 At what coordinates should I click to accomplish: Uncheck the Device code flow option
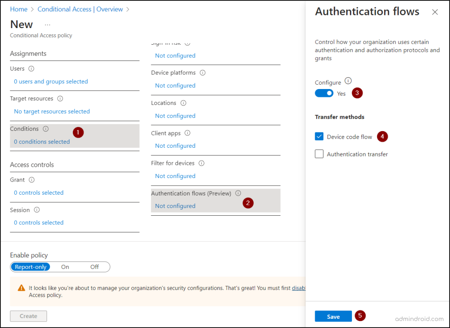coord(319,136)
